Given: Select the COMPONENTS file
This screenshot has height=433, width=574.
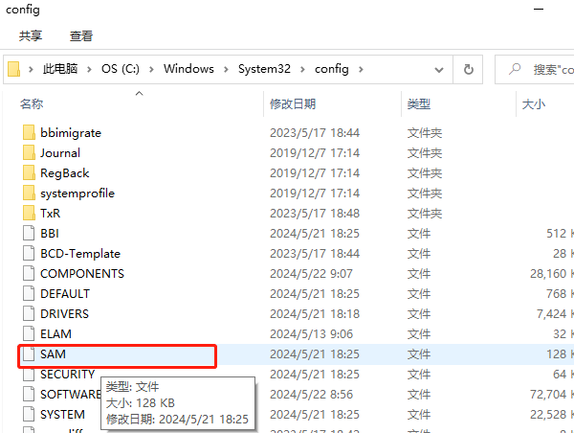Looking at the screenshot, I should 81,274.
